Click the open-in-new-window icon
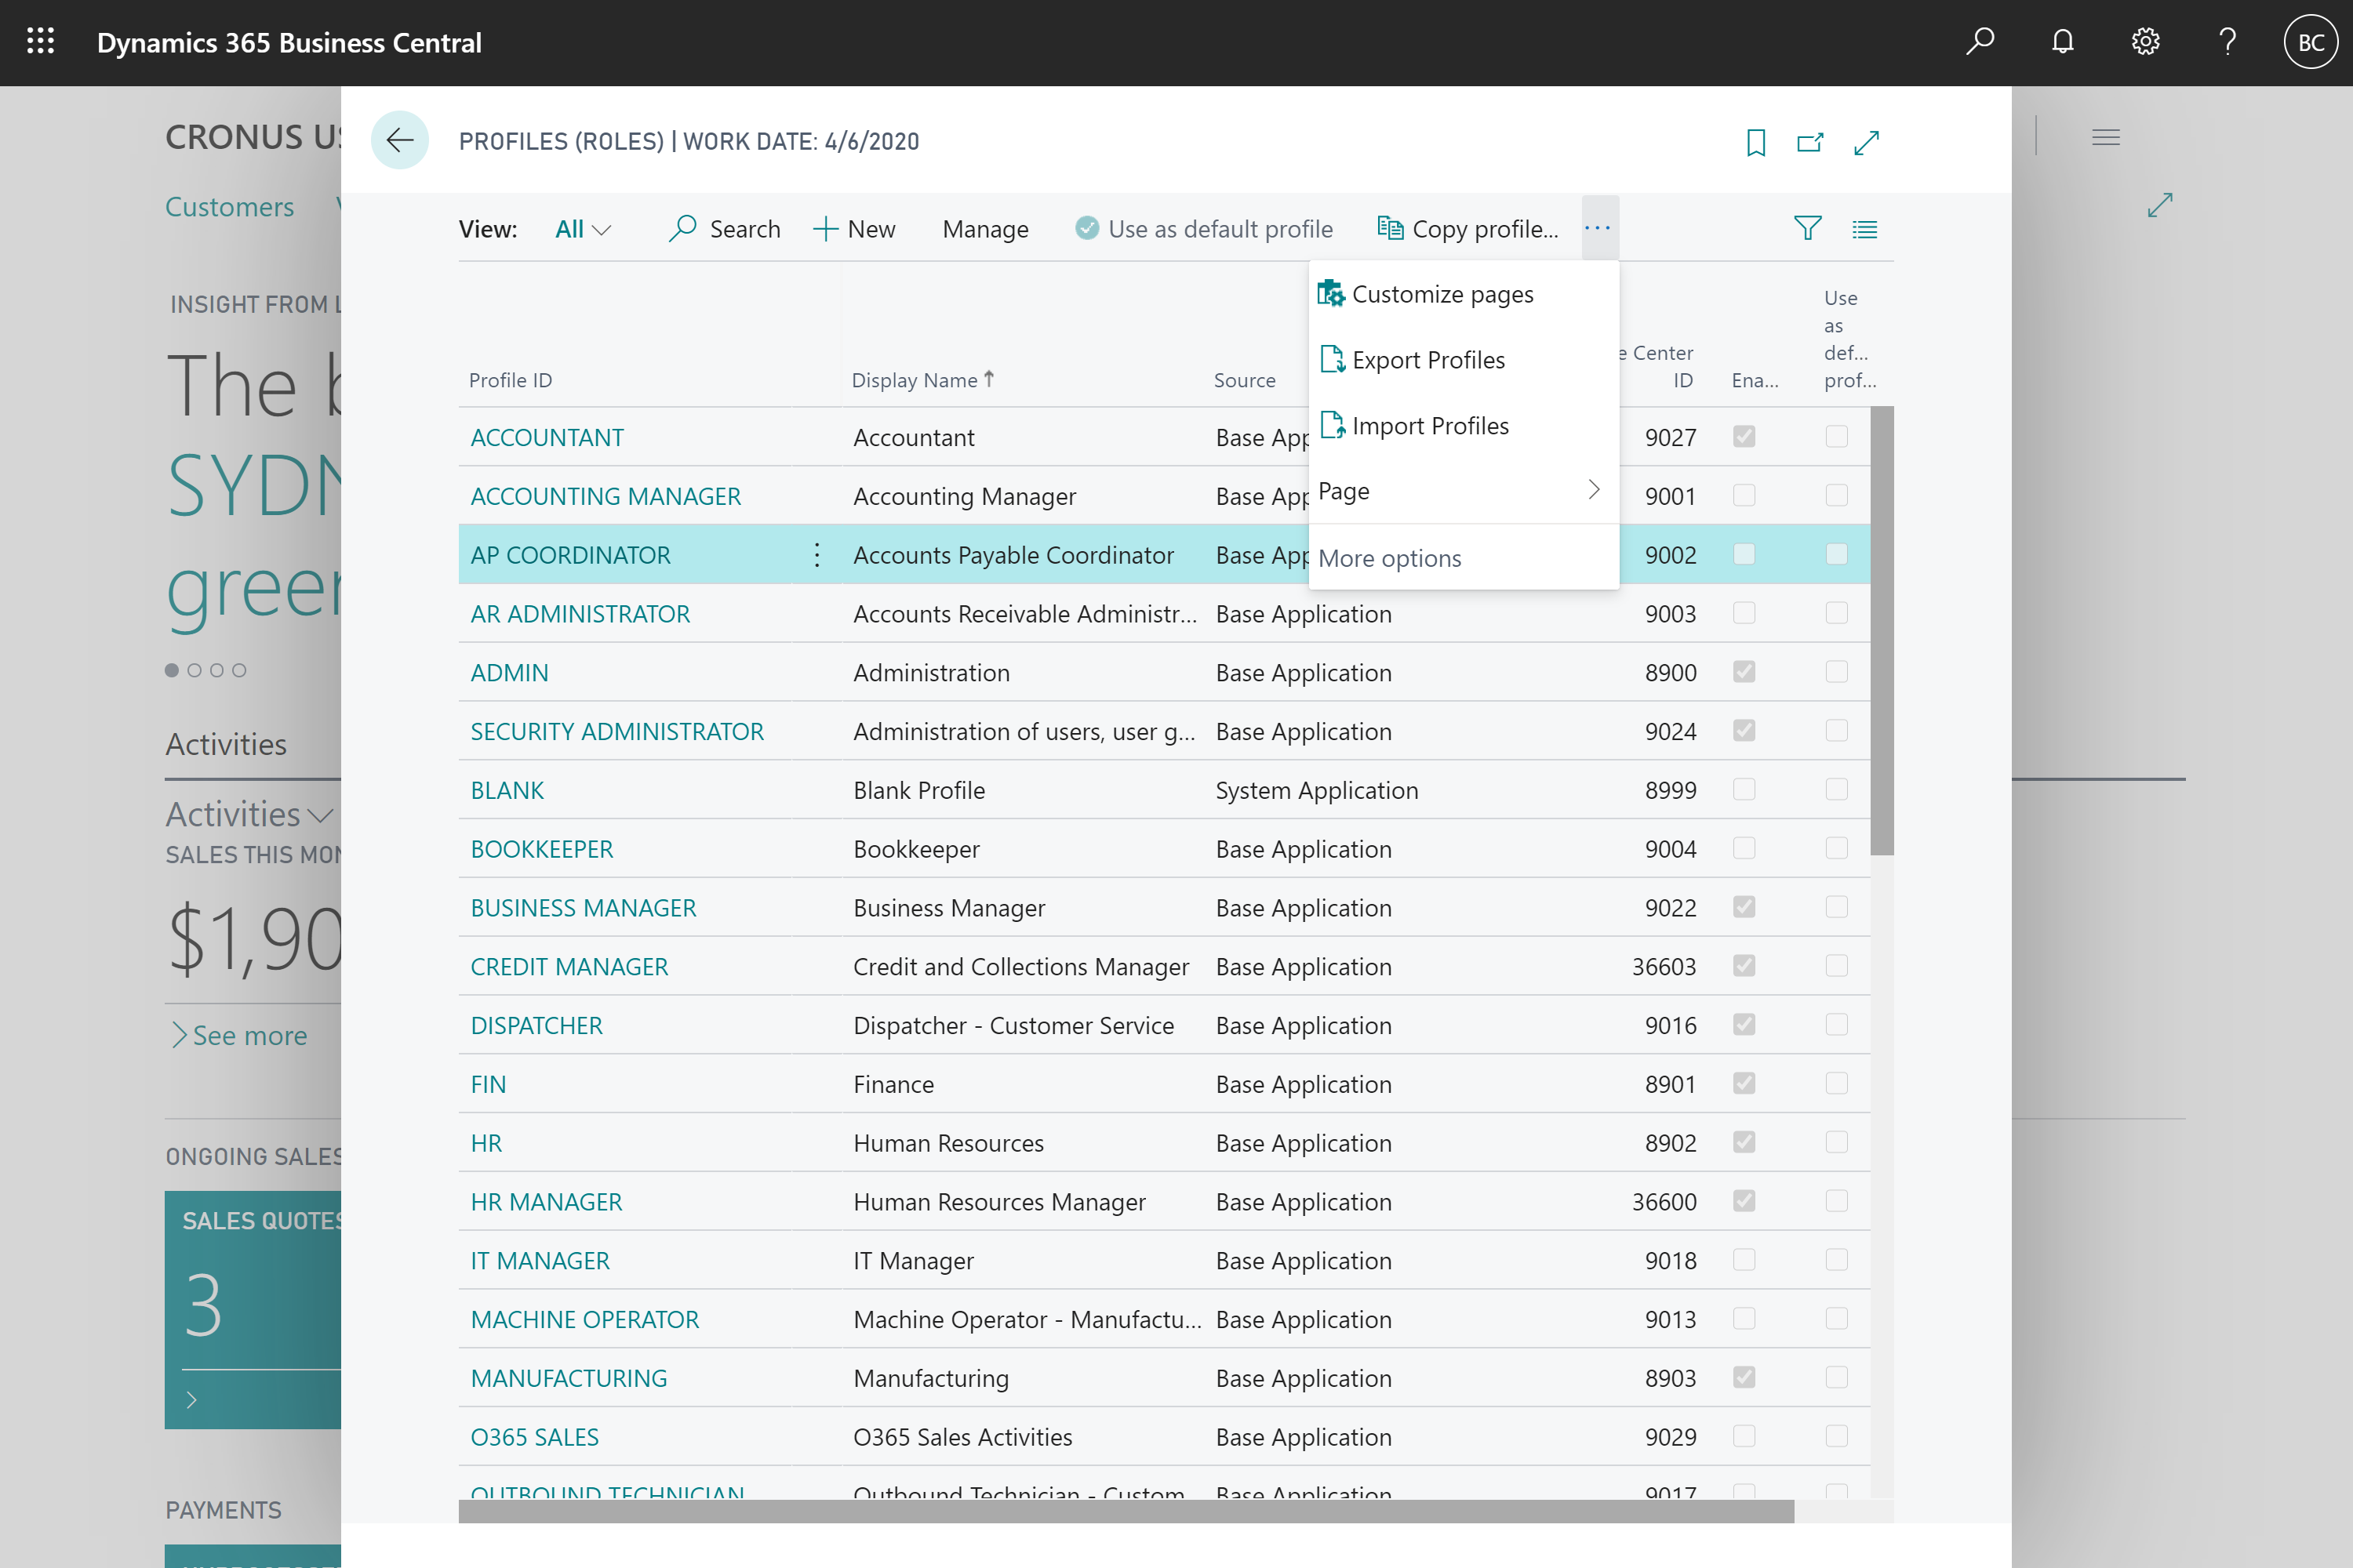The height and width of the screenshot is (1568, 2353). 1813,142
